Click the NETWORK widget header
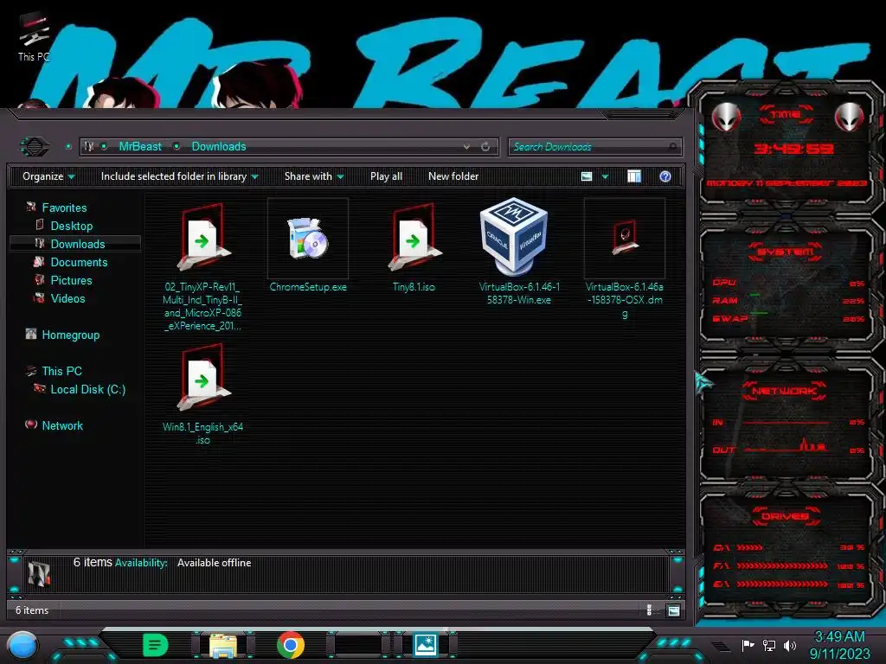The height and width of the screenshot is (664, 886). (784, 391)
